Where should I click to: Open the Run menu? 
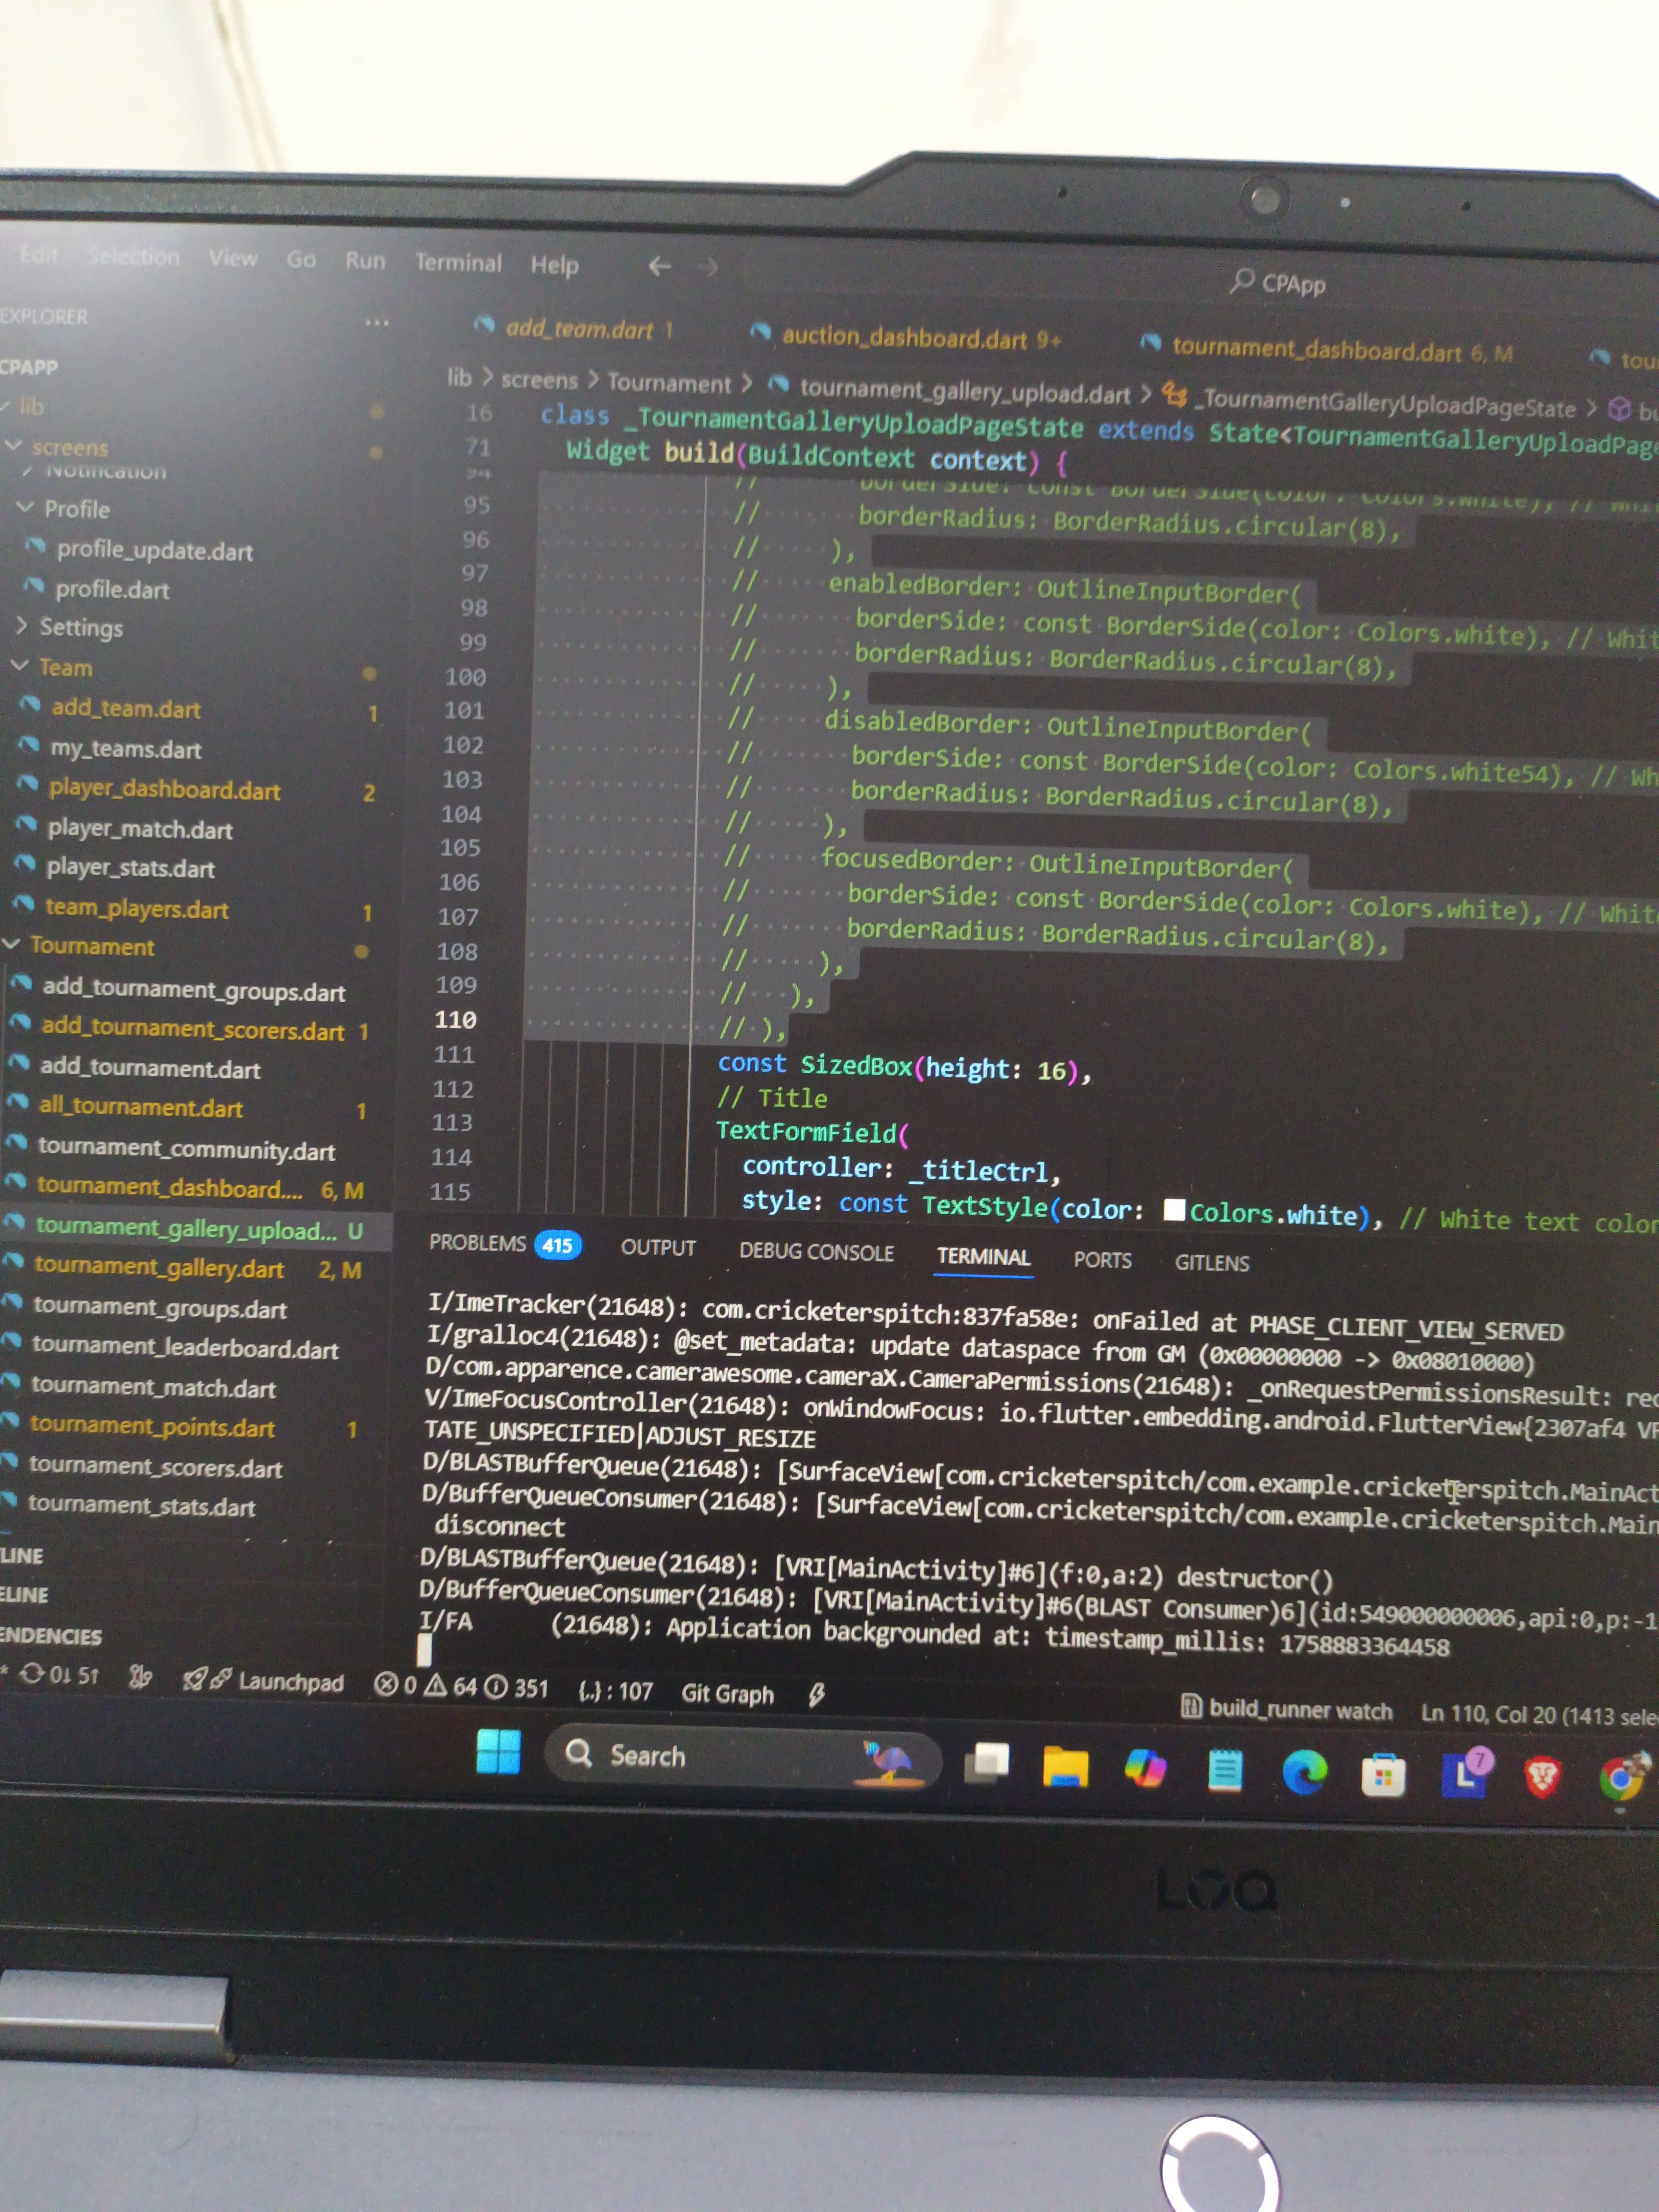click(x=365, y=261)
